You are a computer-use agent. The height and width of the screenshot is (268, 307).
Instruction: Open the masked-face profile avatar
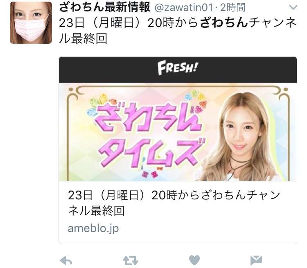click(x=31, y=23)
